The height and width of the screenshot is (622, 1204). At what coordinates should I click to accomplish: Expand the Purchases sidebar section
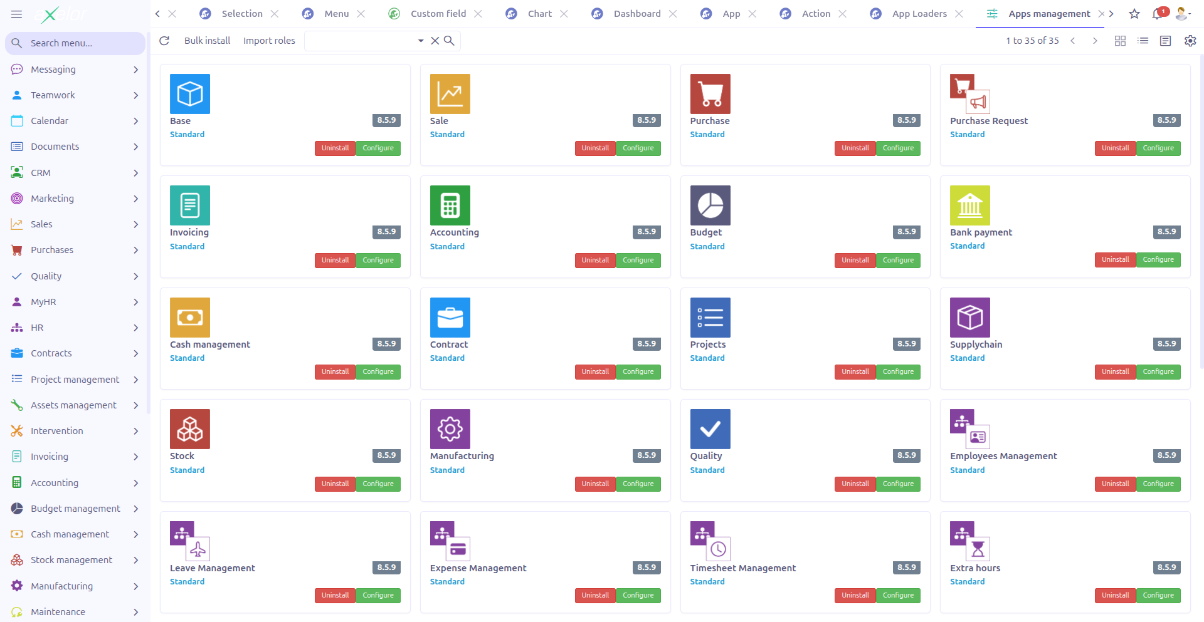(135, 250)
